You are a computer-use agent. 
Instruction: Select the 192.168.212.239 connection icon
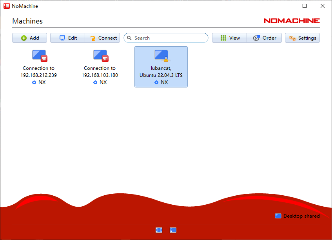(39, 56)
